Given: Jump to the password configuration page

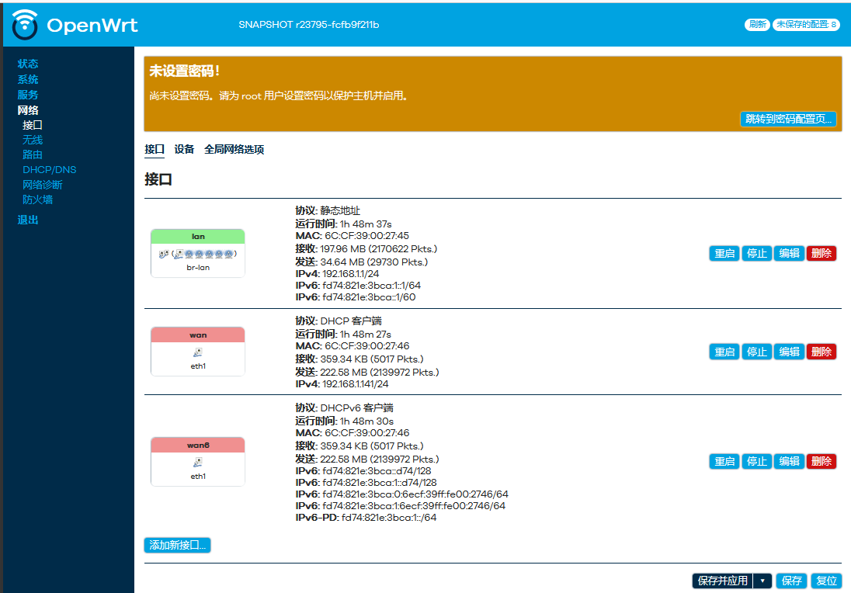Looking at the screenshot, I should tap(787, 119).
